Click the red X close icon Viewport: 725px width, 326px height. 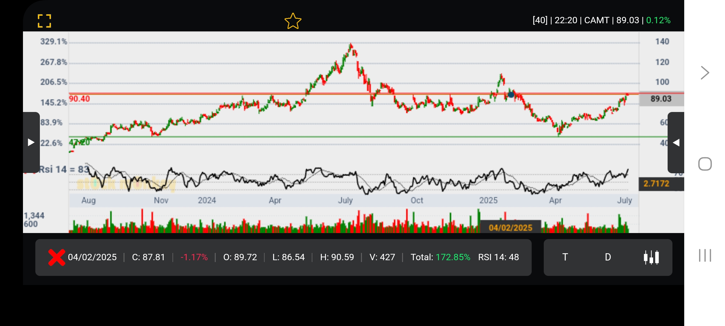[56, 257]
